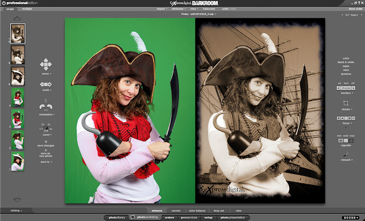Click next border arrow beside choose
The image size is (365, 221).
click(x=354, y=88)
